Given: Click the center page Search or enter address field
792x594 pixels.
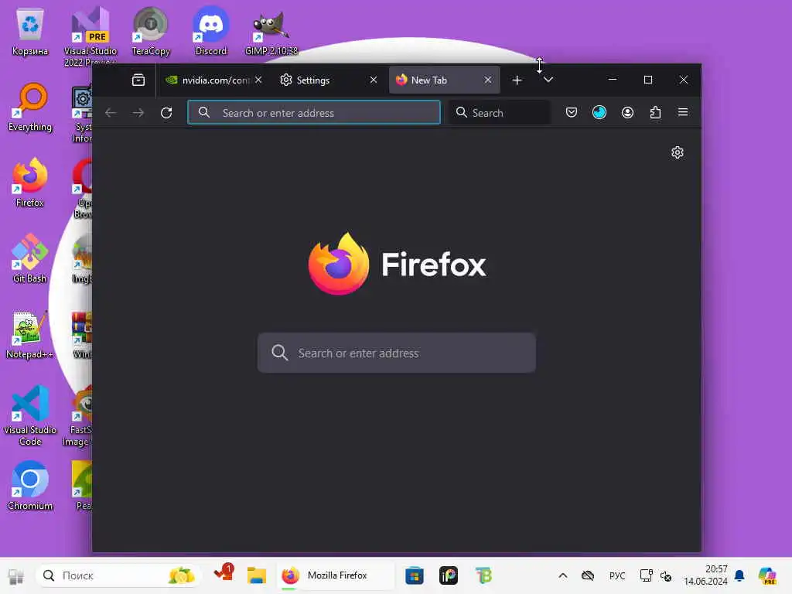Looking at the screenshot, I should (x=397, y=353).
